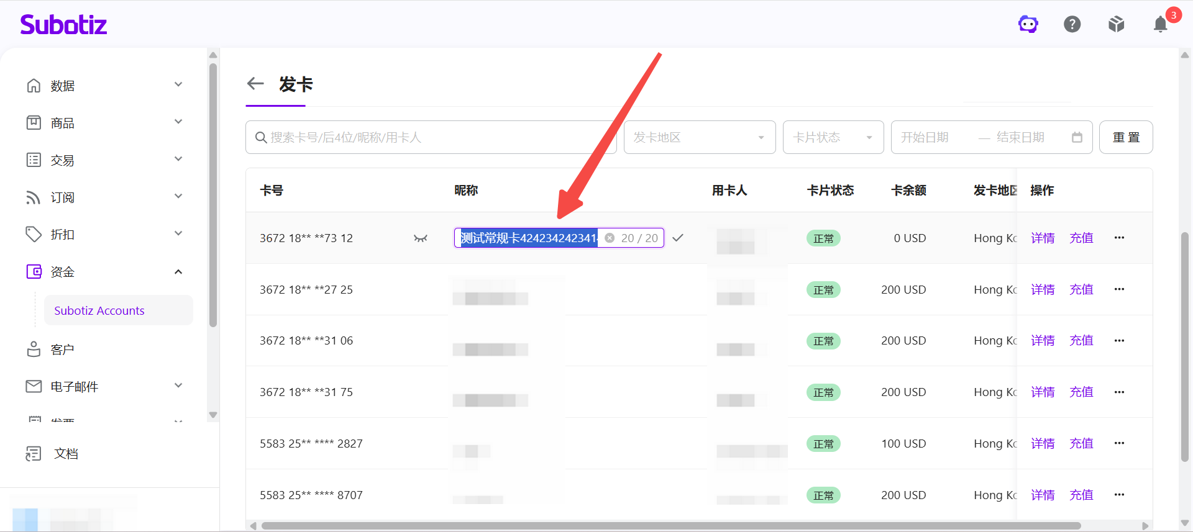Expand the 折扣 menu chevron

click(x=178, y=233)
